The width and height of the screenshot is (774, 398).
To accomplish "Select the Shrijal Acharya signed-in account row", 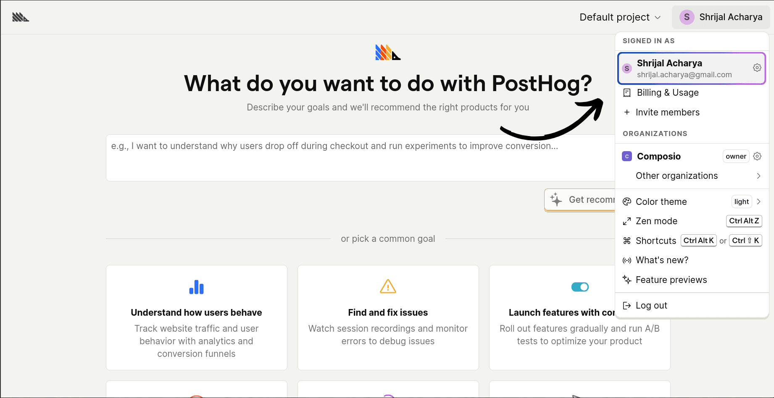I will click(692, 68).
